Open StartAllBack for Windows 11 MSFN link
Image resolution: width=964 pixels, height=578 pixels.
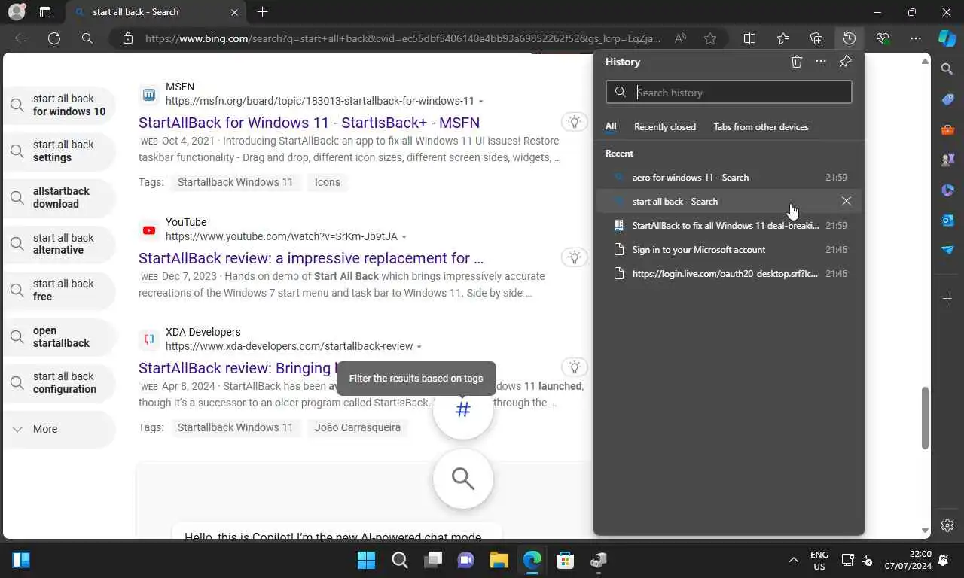[x=309, y=123]
